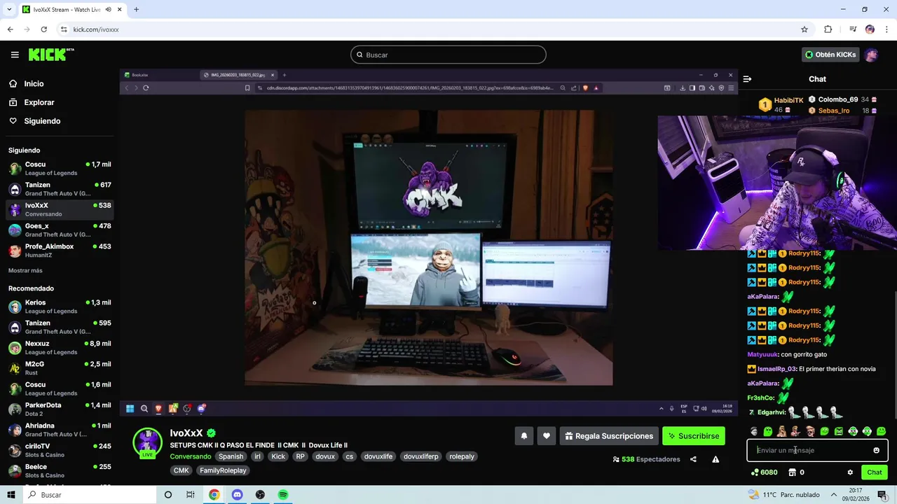The image size is (897, 504).
Task: Open Chrome tab search dropdown chevron
Action: click(x=9, y=9)
